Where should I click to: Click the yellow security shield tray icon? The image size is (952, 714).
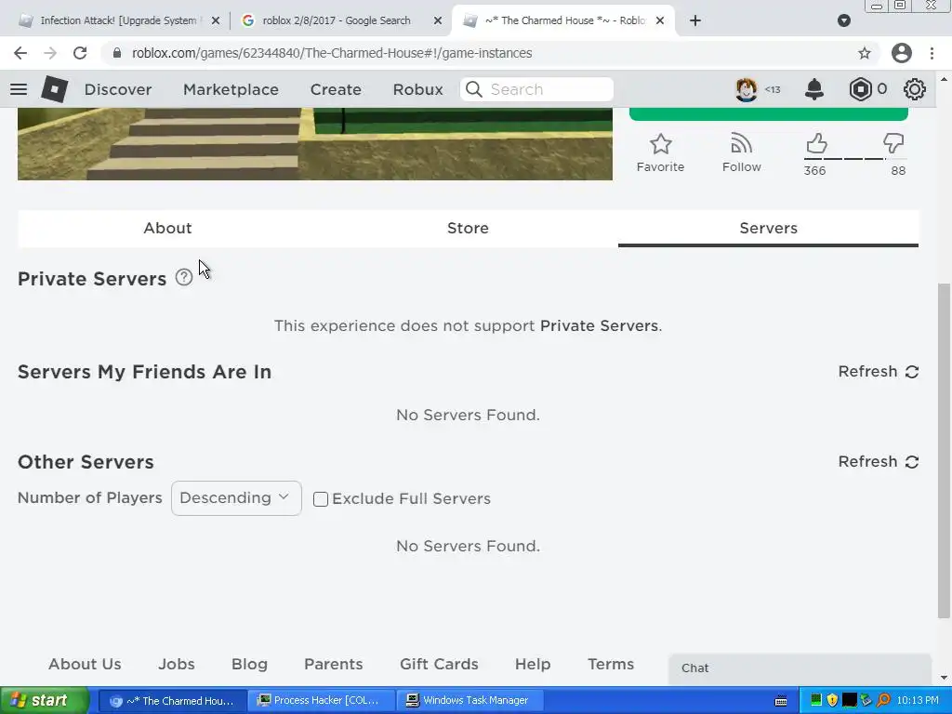pos(832,700)
